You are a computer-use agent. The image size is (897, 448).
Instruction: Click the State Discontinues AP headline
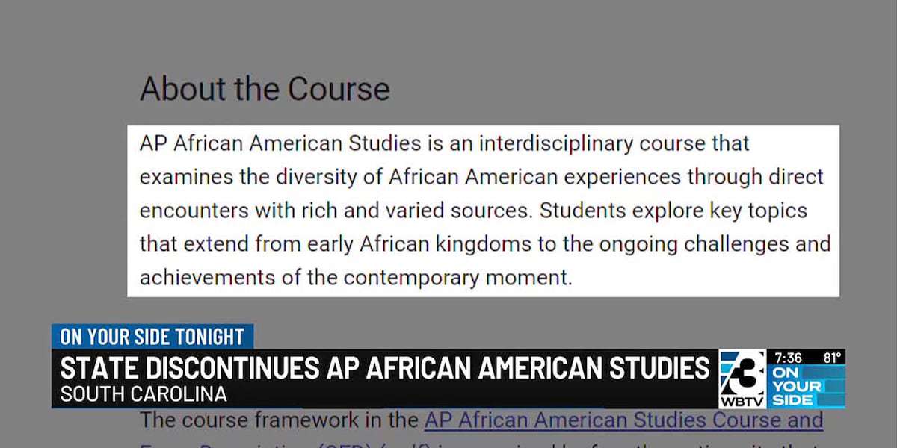tap(384, 368)
